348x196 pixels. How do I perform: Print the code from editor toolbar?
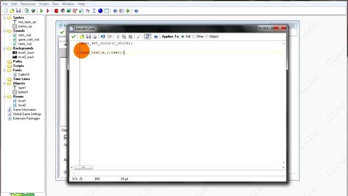tap(95, 36)
